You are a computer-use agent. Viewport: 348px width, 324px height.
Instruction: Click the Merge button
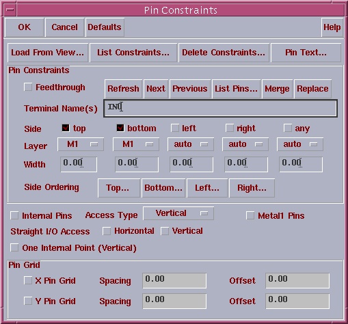click(277, 89)
